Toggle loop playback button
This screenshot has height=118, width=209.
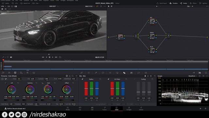[60, 57]
